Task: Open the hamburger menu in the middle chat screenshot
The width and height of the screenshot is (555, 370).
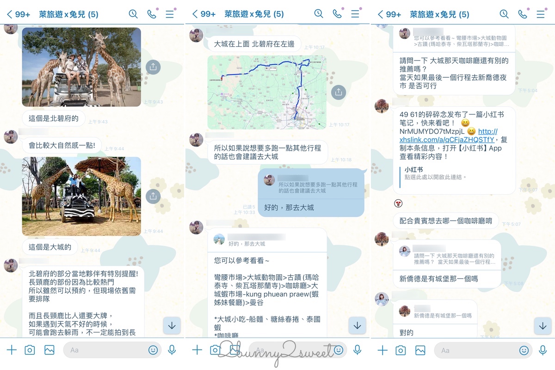Action: click(x=355, y=14)
